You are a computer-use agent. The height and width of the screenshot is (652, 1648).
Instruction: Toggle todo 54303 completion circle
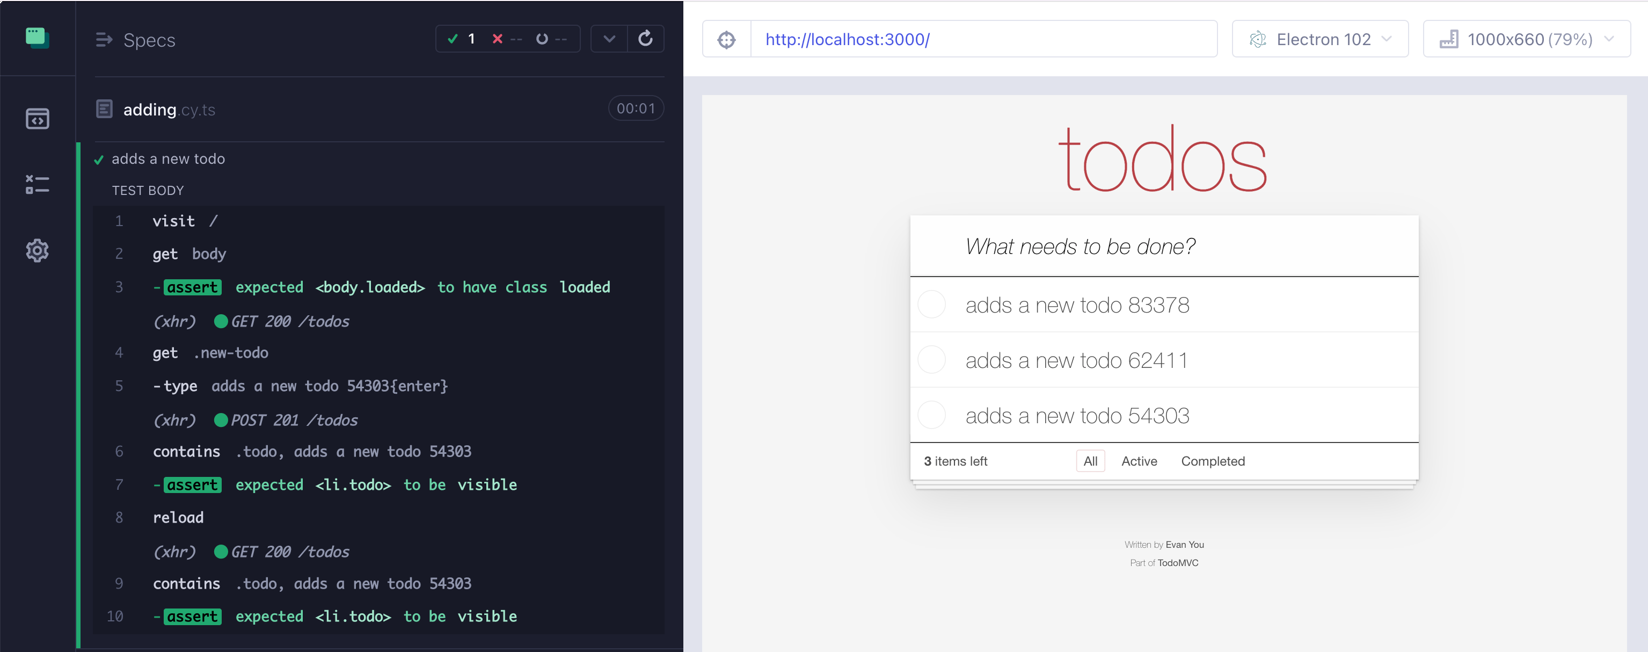coord(931,415)
